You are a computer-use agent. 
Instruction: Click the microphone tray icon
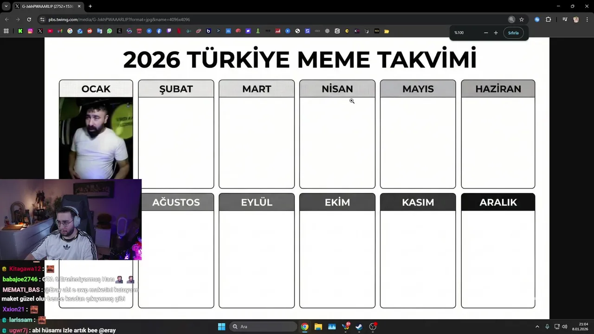coord(548,327)
